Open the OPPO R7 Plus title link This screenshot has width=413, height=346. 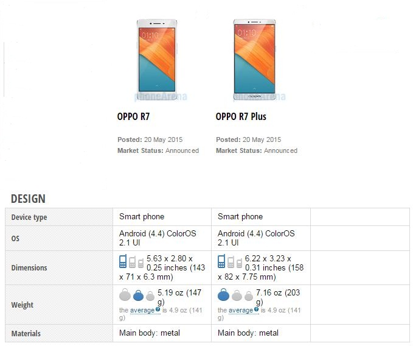click(241, 116)
